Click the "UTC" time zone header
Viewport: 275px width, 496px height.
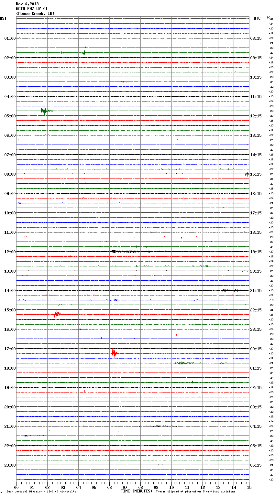point(257,18)
